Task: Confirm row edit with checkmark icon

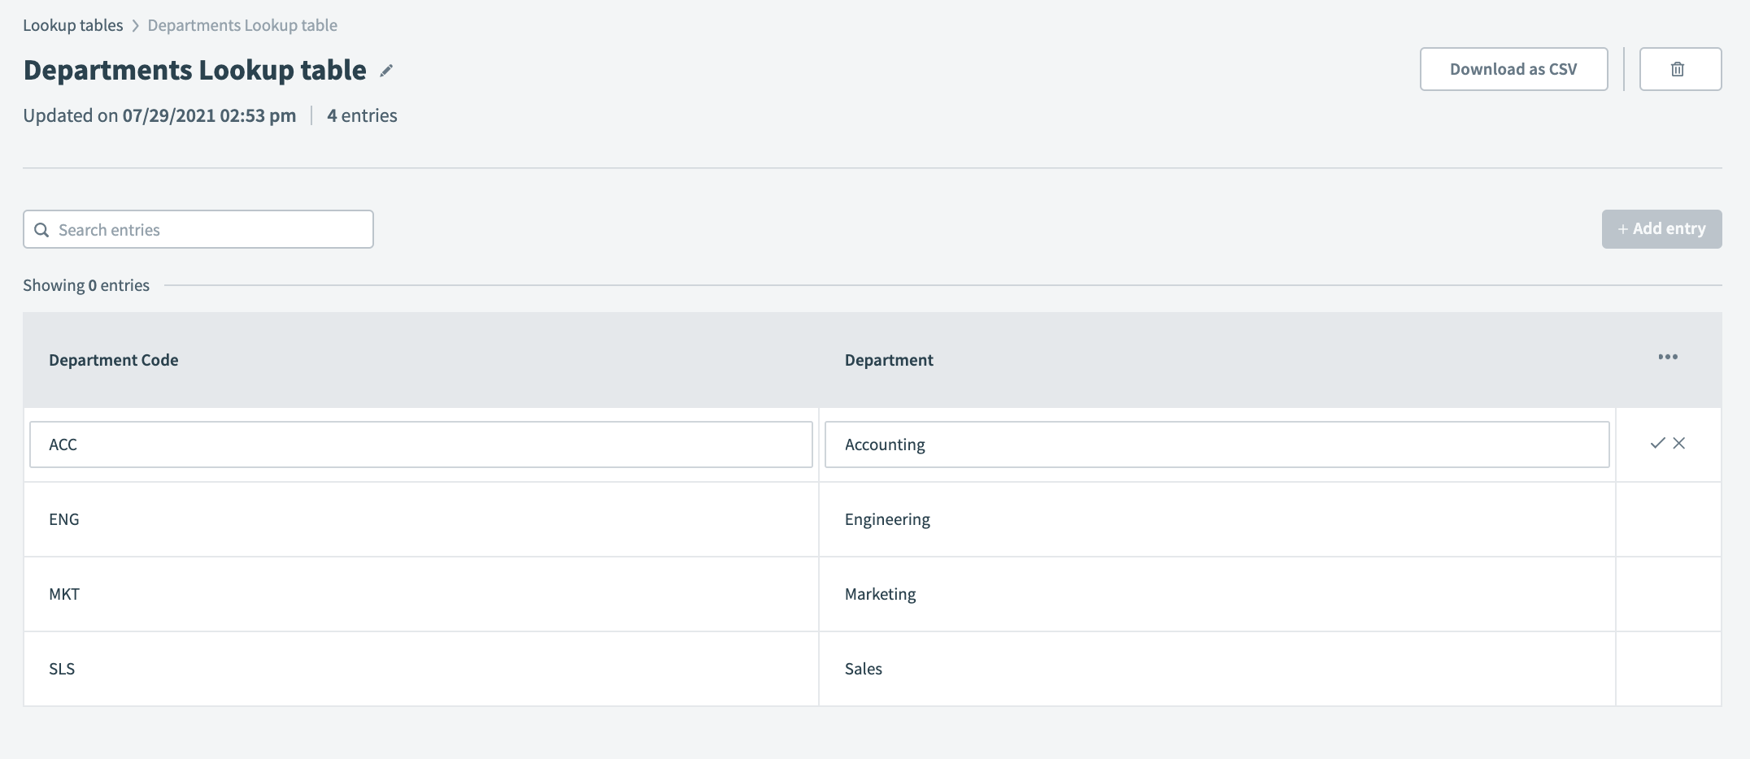Action: click(x=1656, y=443)
